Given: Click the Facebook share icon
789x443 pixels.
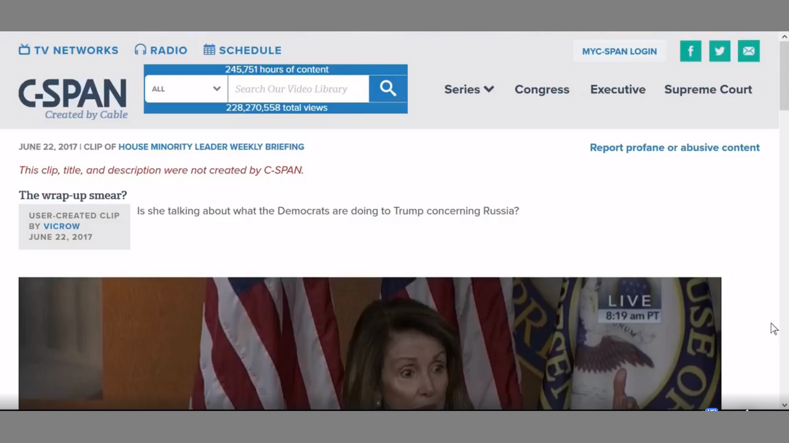Looking at the screenshot, I should point(690,51).
